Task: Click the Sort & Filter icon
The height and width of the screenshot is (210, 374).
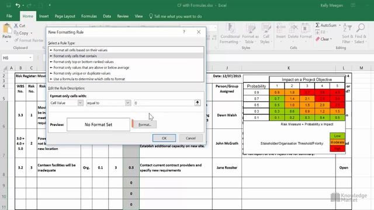Action: 347,28
